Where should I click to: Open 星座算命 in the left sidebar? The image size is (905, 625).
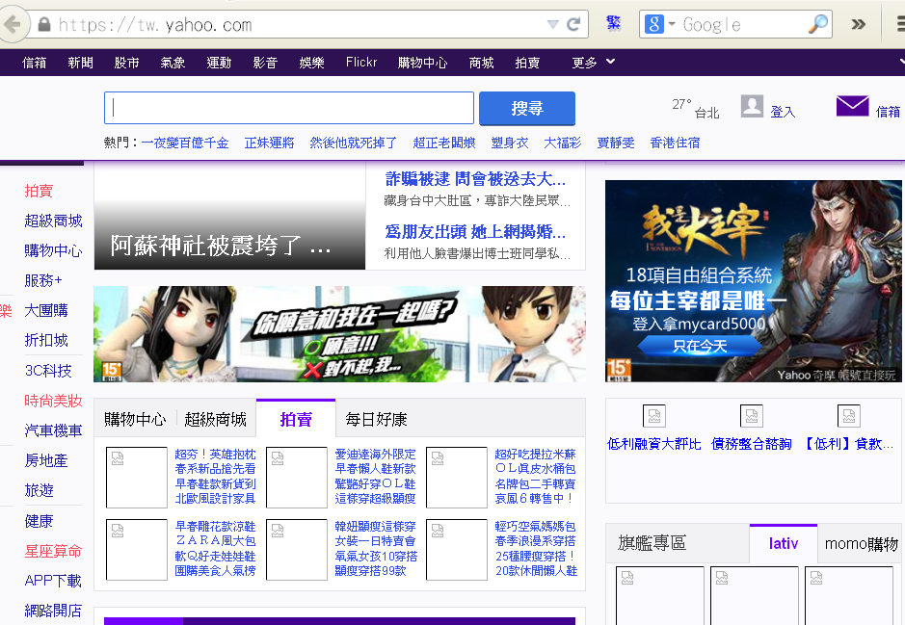pyautogui.click(x=53, y=551)
